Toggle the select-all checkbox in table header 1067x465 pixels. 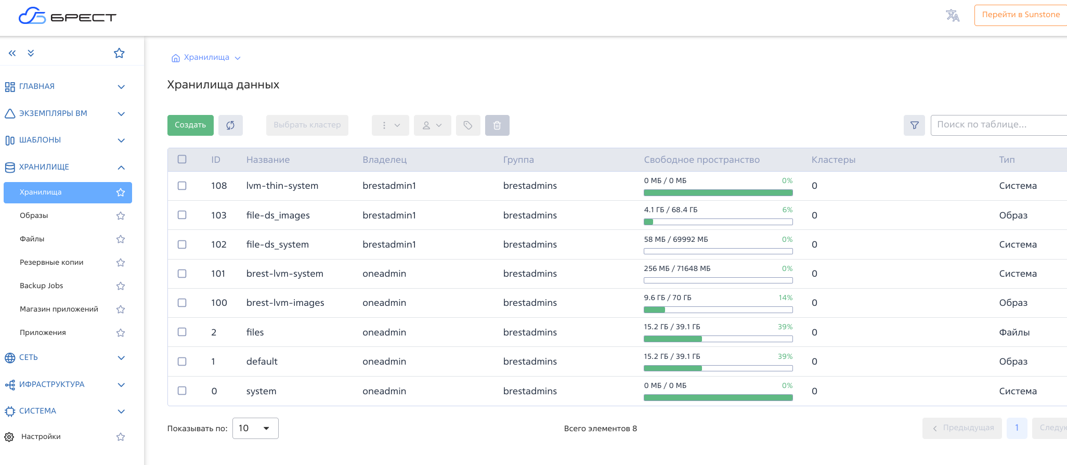182,159
